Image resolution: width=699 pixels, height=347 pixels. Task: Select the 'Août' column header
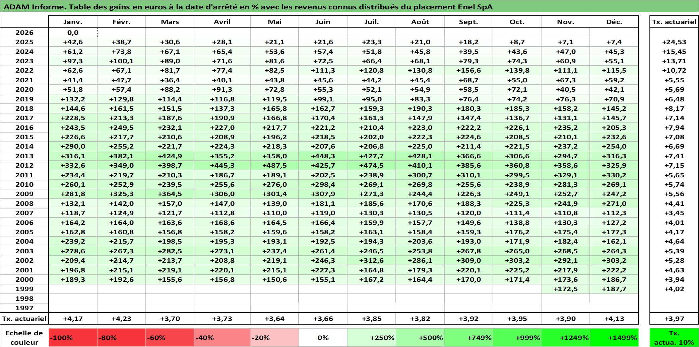[x=420, y=22]
